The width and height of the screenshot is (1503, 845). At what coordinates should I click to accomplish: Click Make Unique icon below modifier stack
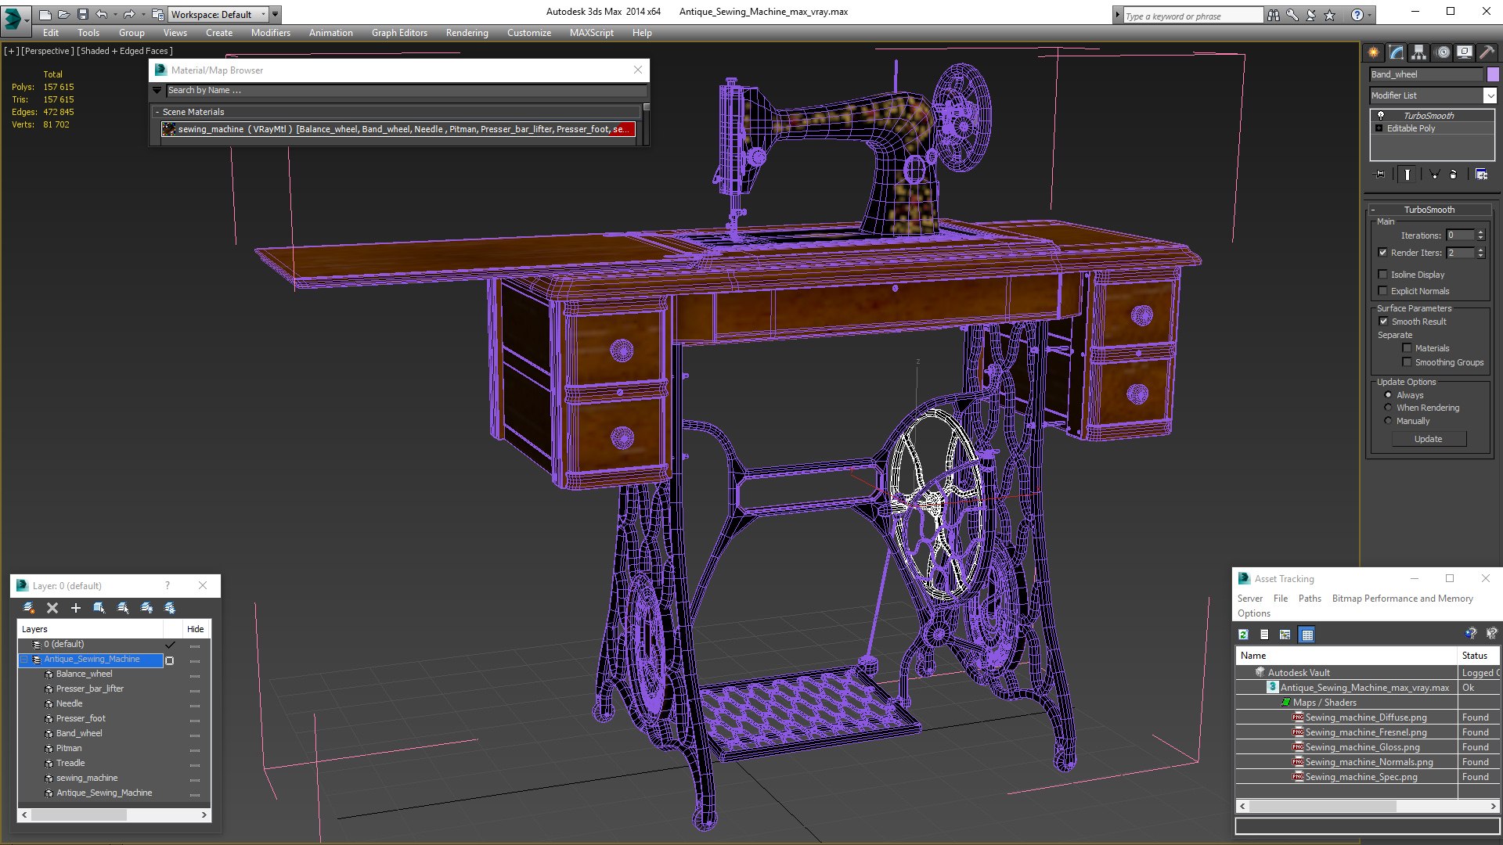click(x=1434, y=174)
